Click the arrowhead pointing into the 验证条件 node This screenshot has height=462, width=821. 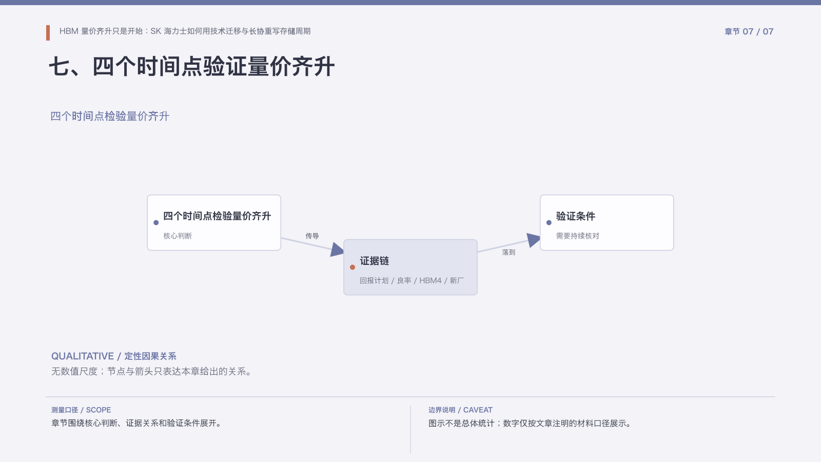pos(534,240)
